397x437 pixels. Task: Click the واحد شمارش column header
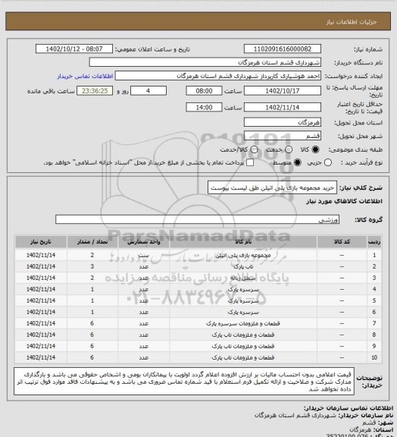click(x=144, y=242)
